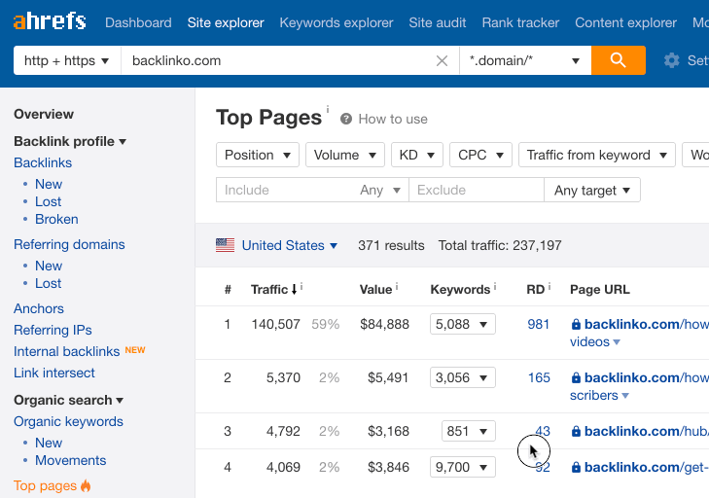Click the flame icon next to Top pages
The image size is (709, 498).
86,485
